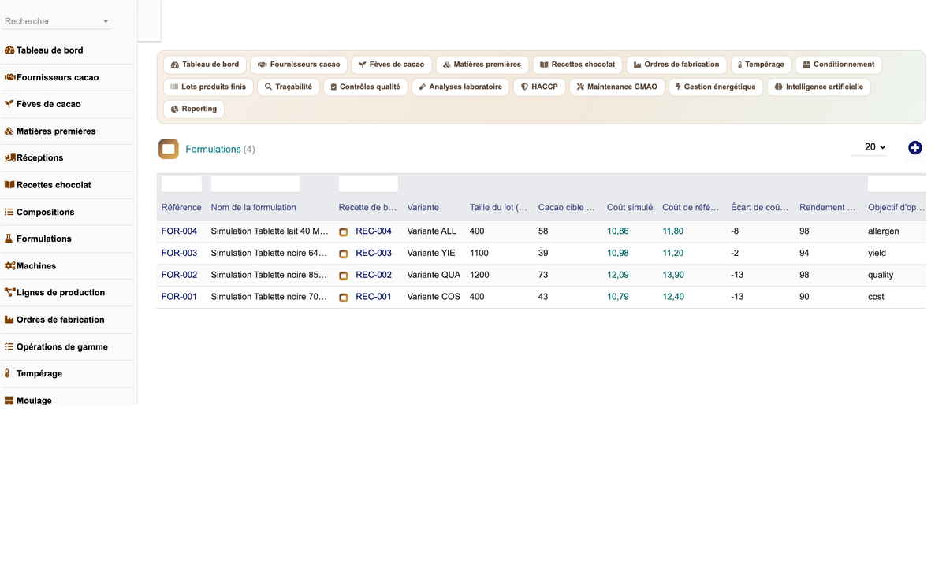Click the blue plus add-formulation button
Screen dimensions: 946x585
(915, 148)
